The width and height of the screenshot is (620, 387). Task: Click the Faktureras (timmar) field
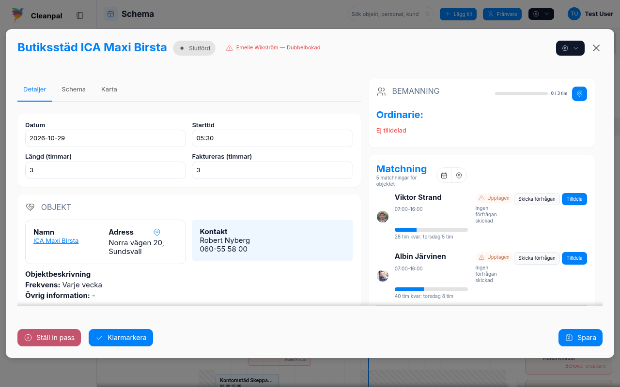pos(272,170)
